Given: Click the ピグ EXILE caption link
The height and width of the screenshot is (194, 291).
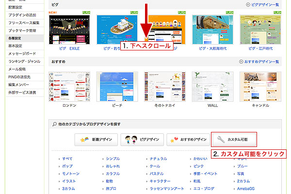Looking at the screenshot, I should [69, 48].
